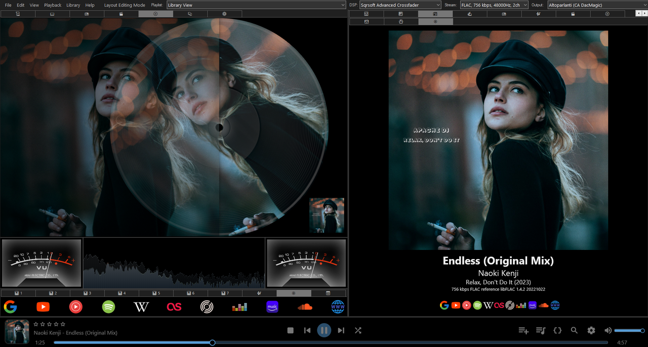The width and height of the screenshot is (648, 347).
Task: Open the Spotify search icon in left panel
Action: pyautogui.click(x=108, y=307)
